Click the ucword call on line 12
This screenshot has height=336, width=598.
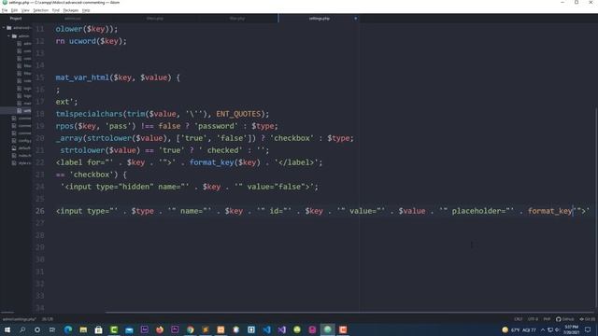point(82,41)
